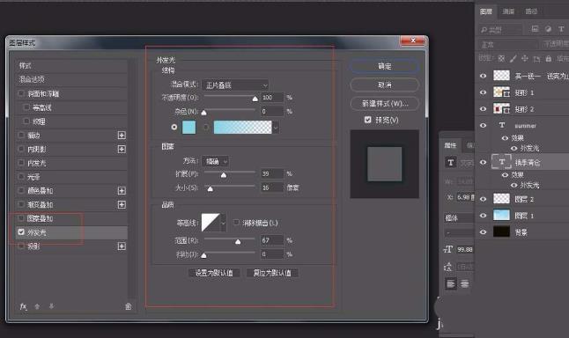
Task: Uncheck the Outer Glow (外发光) checkbox
Action: 21,232
